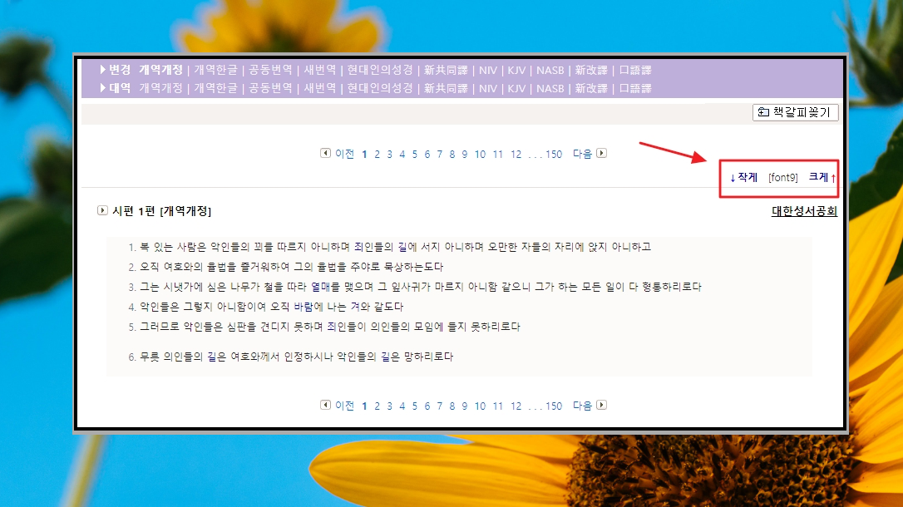Go to chapter 6 in pagination below verses
Viewport: 903px width, 507px height.
pos(427,406)
